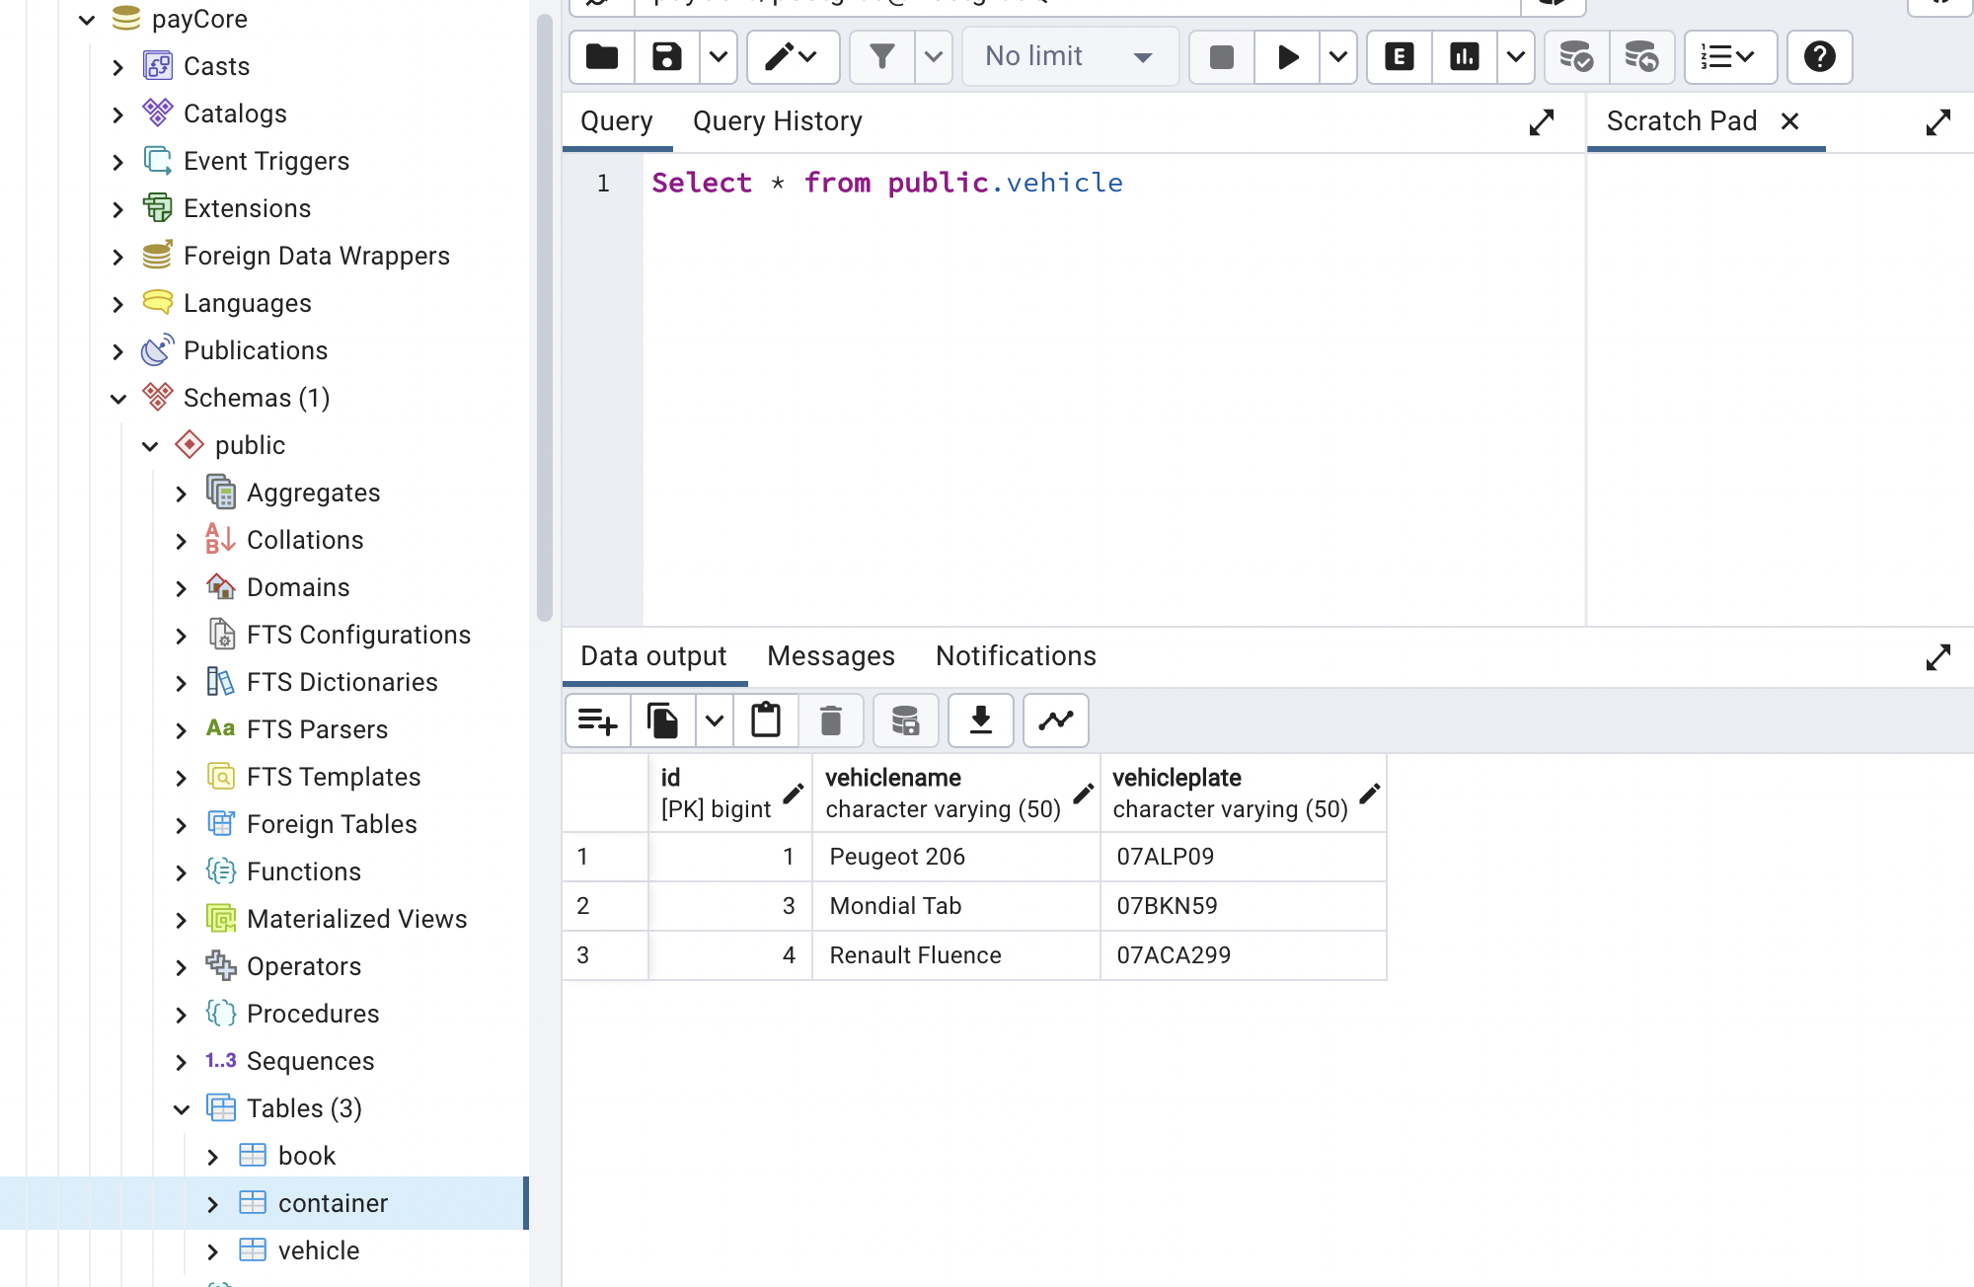
Task: Run Explain on the query
Action: 1398,57
